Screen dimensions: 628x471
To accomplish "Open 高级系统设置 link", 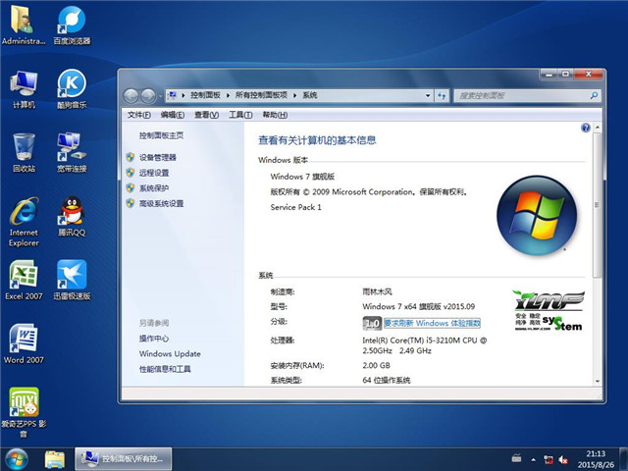I will click(161, 203).
